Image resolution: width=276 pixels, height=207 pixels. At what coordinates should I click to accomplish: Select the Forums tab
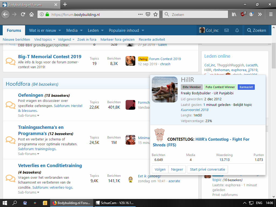click(x=14, y=30)
